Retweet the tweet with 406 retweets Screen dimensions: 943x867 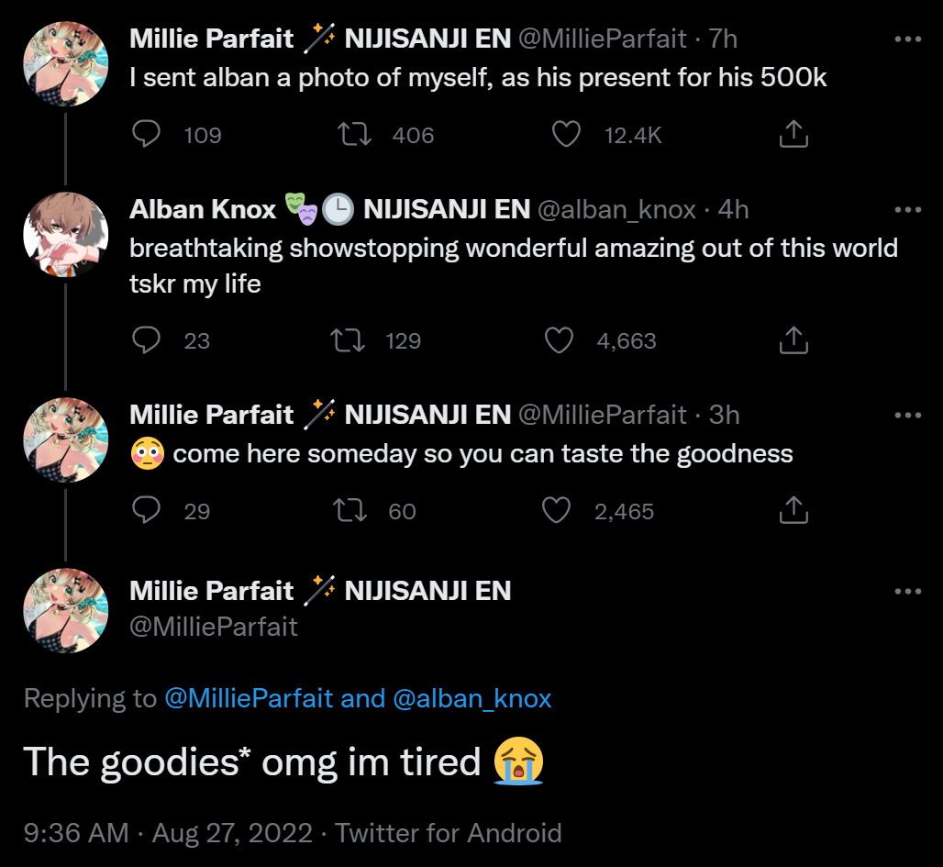tap(353, 135)
